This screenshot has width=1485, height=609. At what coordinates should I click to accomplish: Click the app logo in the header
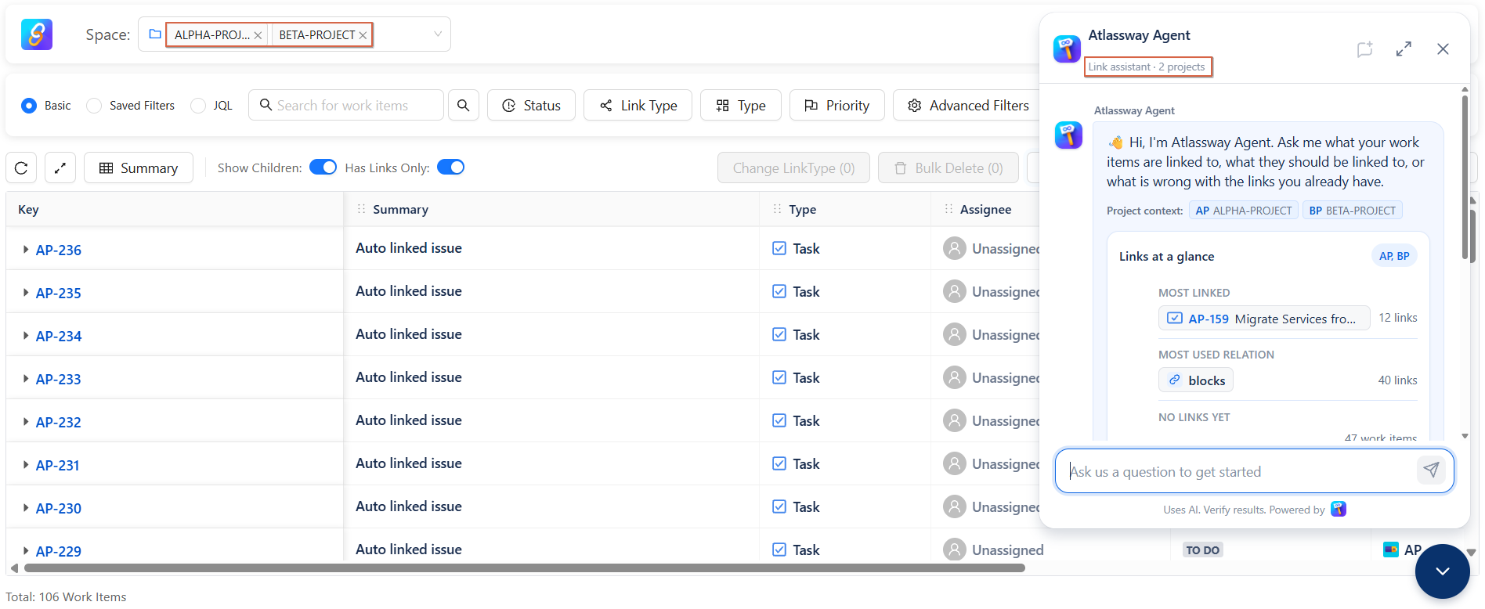37,34
